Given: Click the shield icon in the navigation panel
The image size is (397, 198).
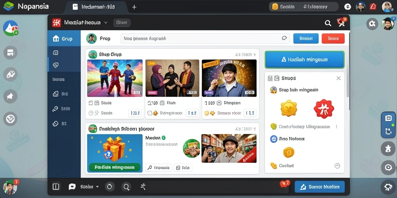Looking at the screenshot, I should (x=56, y=65).
